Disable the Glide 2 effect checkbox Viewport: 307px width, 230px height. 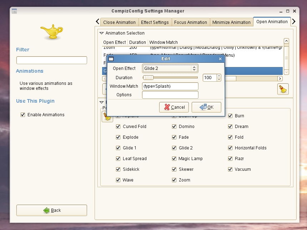174,148
